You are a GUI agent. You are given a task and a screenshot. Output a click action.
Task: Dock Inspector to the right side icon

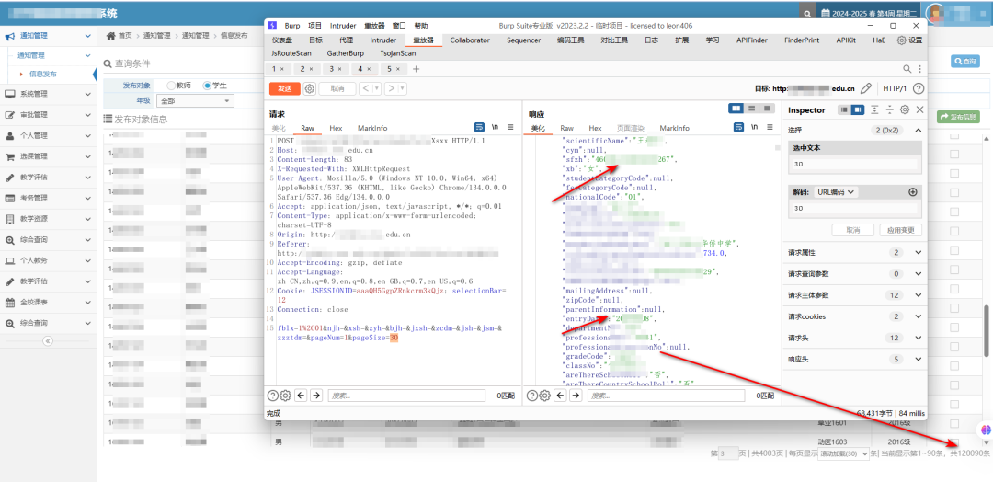point(858,109)
